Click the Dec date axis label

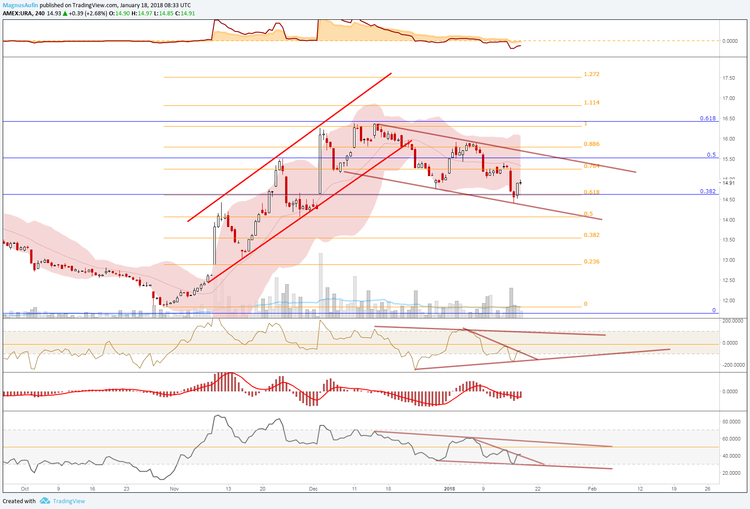coord(314,489)
